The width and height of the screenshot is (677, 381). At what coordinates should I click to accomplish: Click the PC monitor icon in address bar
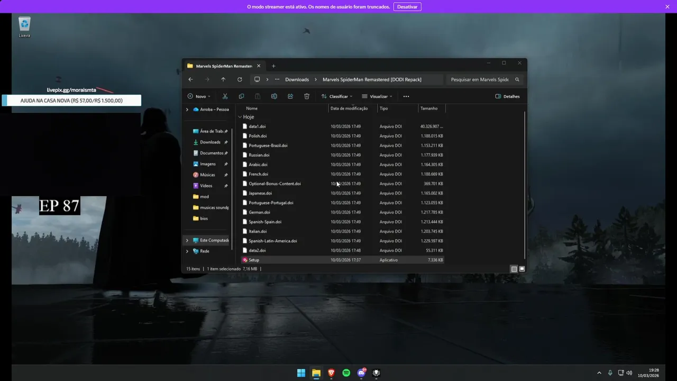tap(257, 79)
